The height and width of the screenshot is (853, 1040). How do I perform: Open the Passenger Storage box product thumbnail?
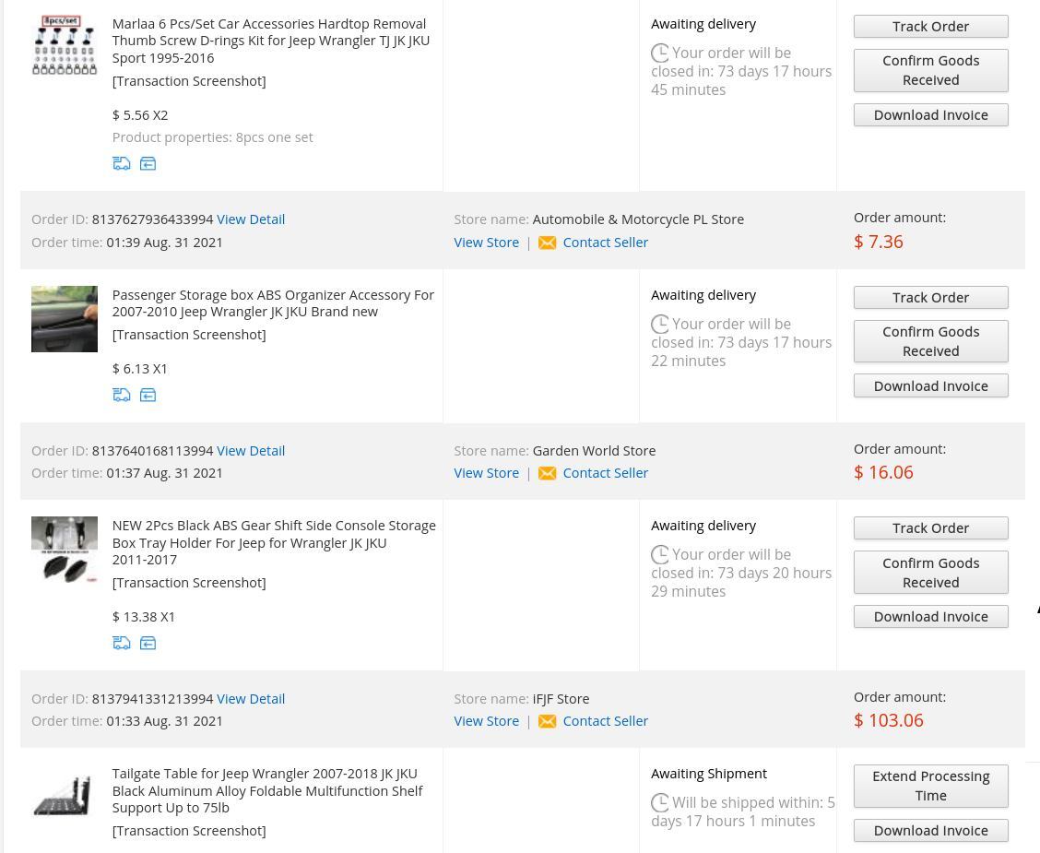tap(65, 319)
